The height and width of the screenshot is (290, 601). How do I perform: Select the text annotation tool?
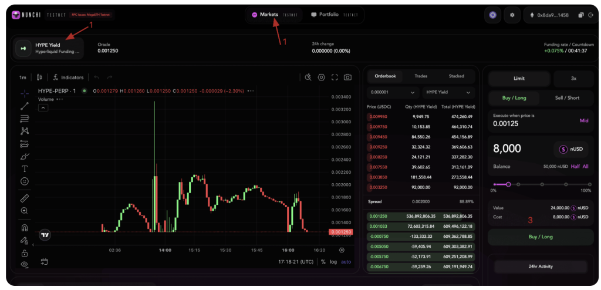(x=24, y=169)
